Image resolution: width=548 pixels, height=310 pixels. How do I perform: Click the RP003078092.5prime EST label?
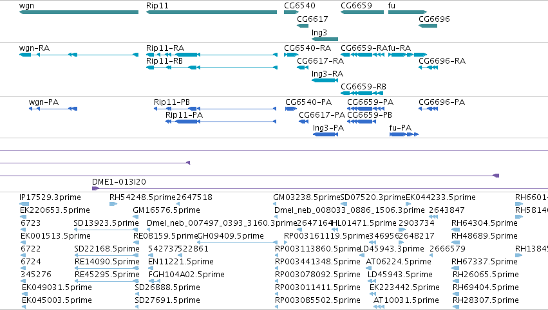(x=317, y=275)
